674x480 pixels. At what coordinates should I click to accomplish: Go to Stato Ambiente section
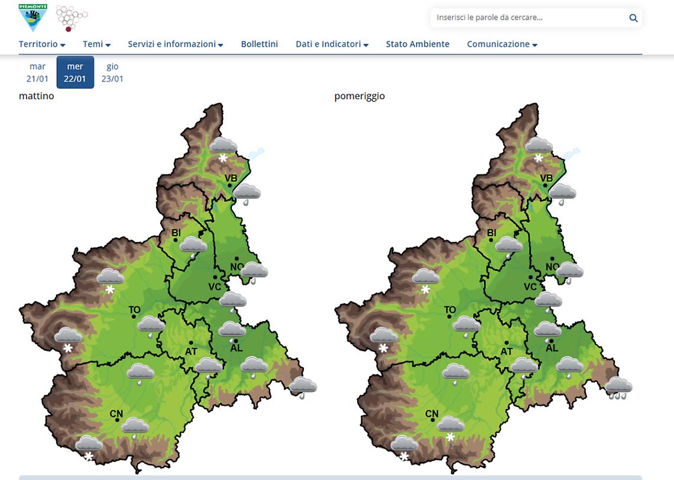click(417, 44)
